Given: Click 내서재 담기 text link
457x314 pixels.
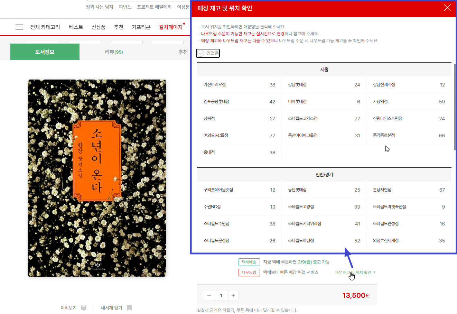Looking at the screenshot, I should click(112, 308).
